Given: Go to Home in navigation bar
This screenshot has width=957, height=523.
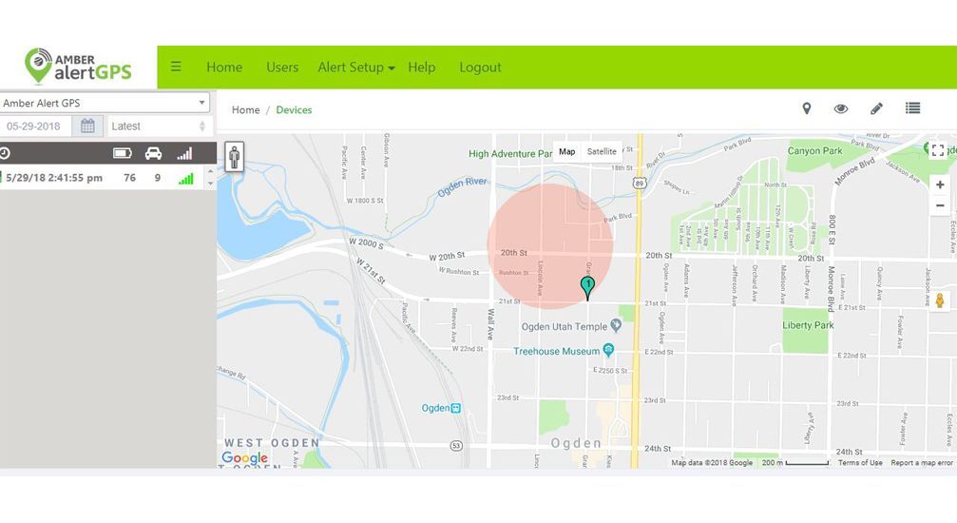Looking at the screenshot, I should coord(224,68).
